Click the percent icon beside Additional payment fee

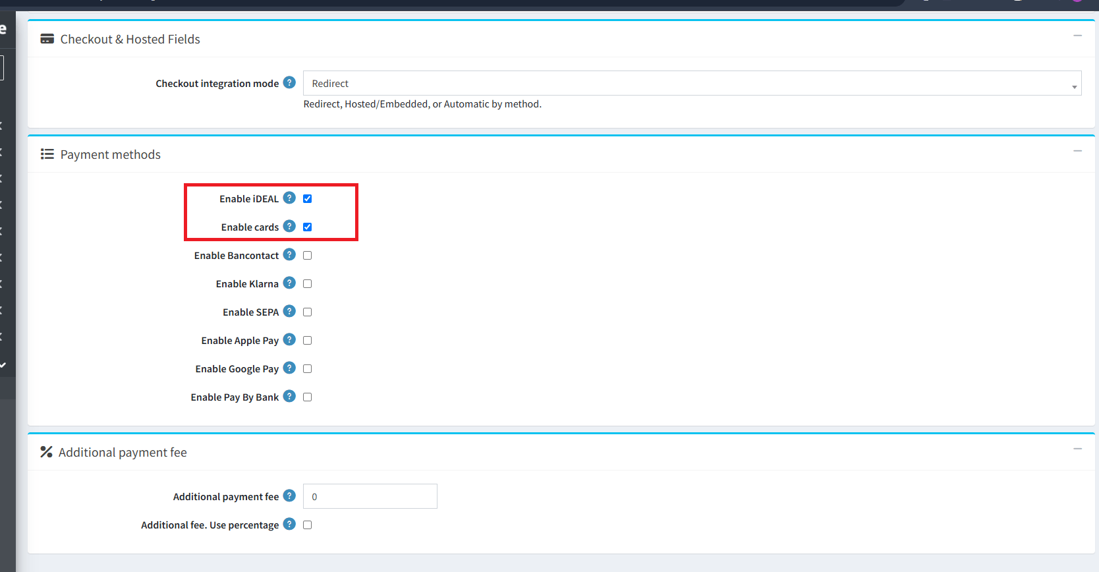46,452
